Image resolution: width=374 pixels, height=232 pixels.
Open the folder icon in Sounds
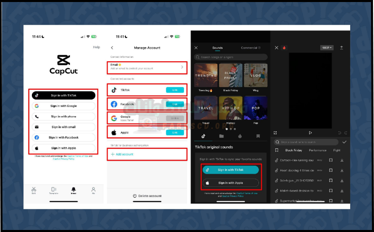click(x=221, y=136)
